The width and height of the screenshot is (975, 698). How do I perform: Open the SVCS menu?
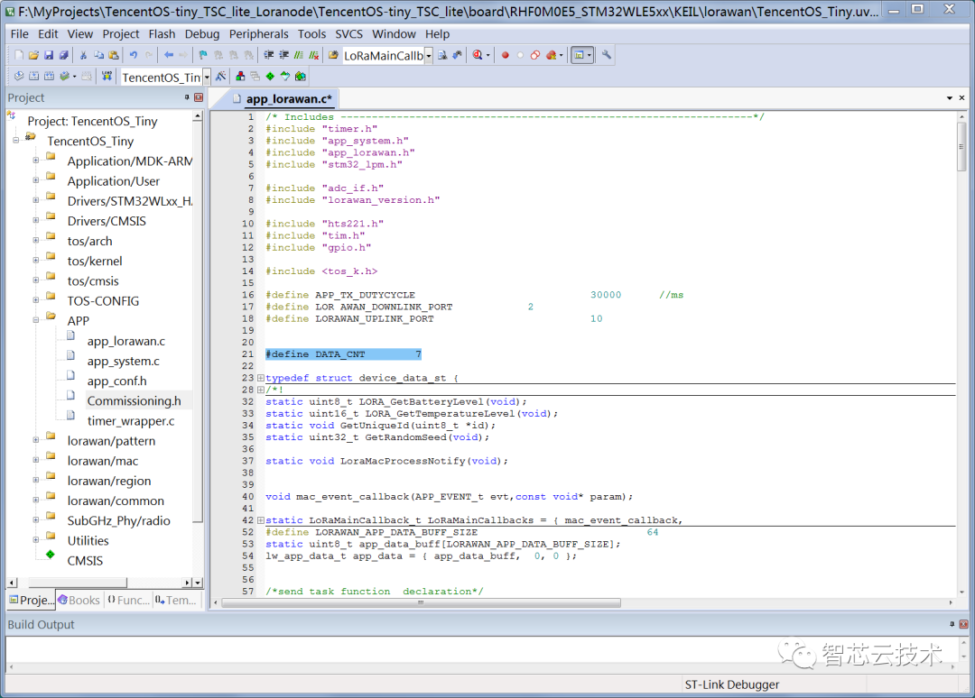click(348, 34)
